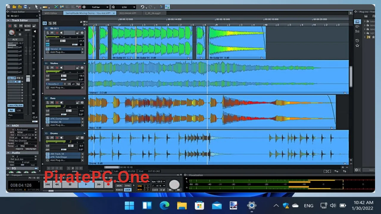Open Microsoft Edge from taskbar
The height and width of the screenshot is (214, 381).
[164, 205]
